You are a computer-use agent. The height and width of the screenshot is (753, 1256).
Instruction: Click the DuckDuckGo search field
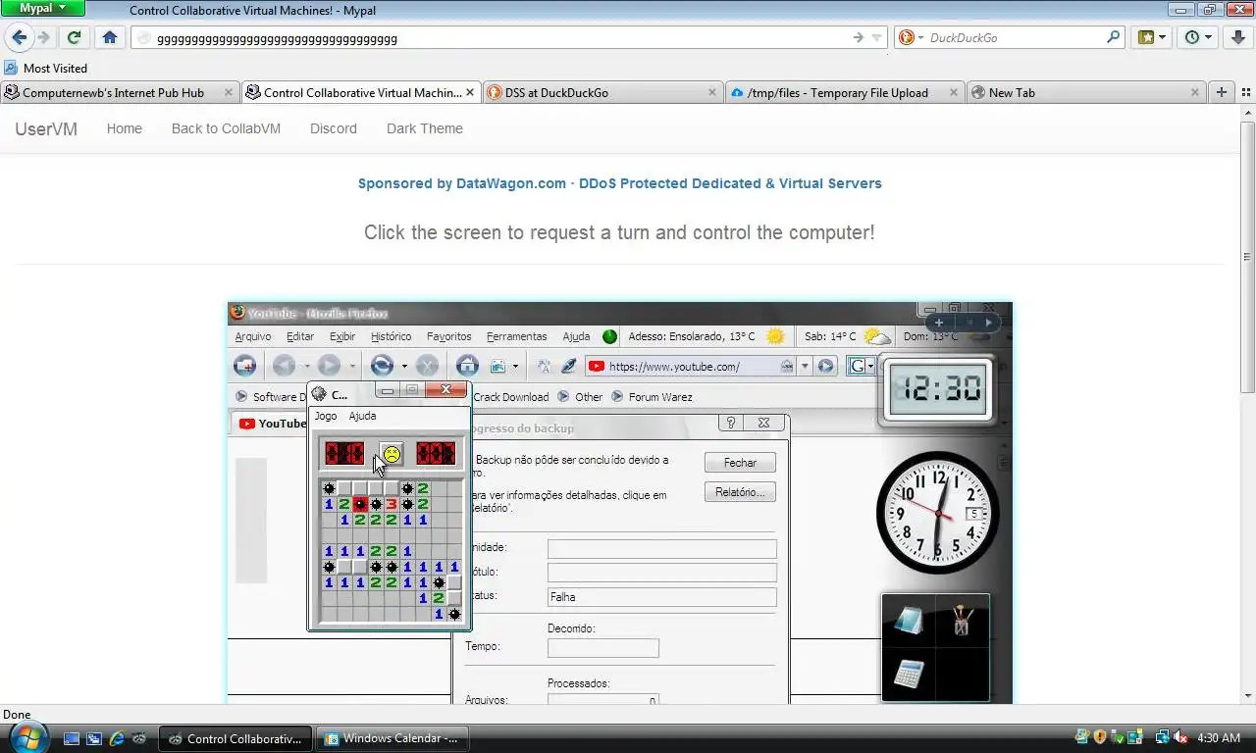pyautogui.click(x=1011, y=37)
